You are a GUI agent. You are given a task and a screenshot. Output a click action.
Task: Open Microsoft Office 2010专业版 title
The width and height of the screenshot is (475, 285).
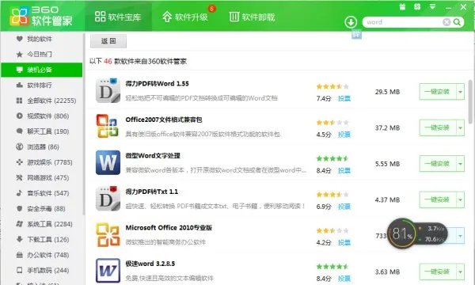[169, 228]
